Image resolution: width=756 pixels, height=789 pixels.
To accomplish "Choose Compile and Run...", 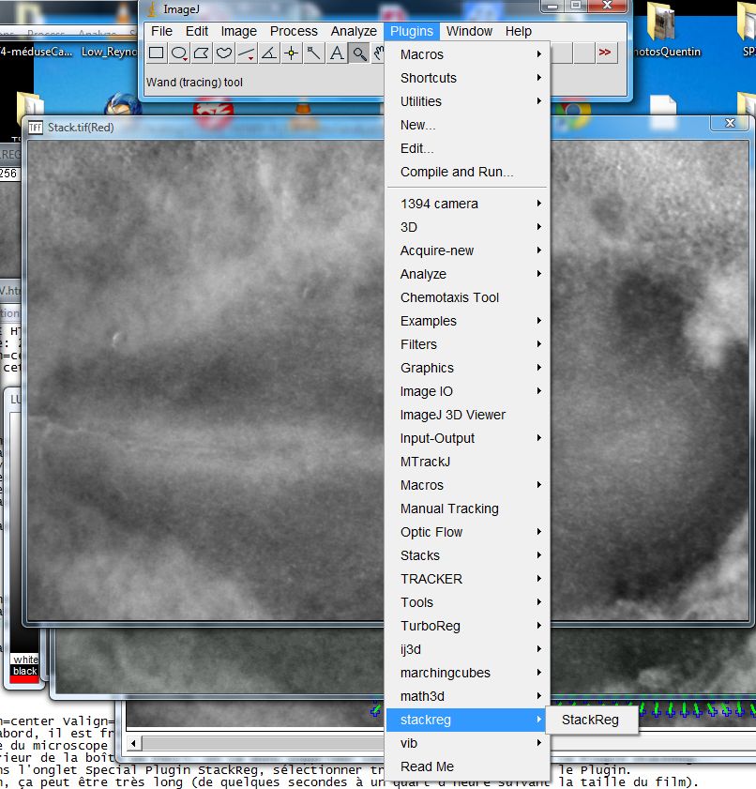I will 457,172.
